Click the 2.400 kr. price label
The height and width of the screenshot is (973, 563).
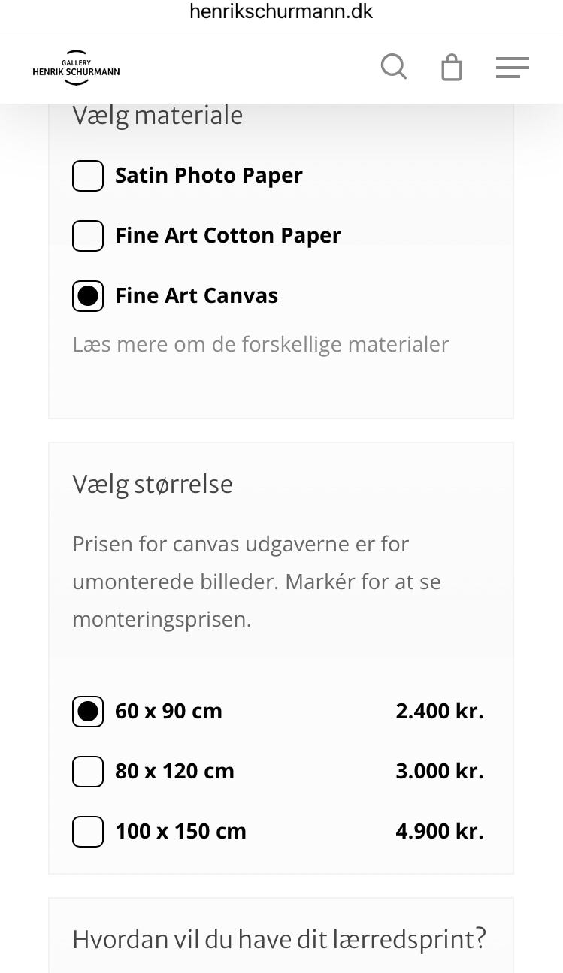(440, 711)
